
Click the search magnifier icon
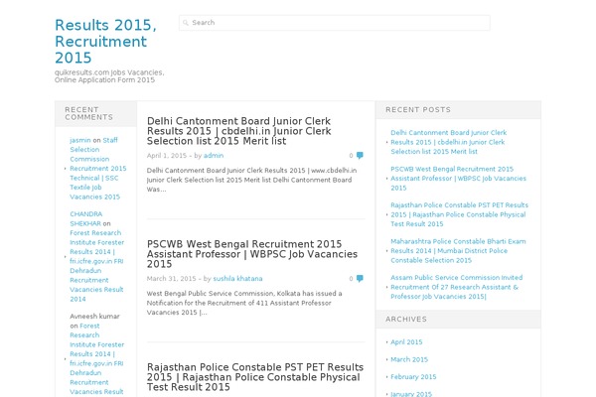tap(186, 23)
